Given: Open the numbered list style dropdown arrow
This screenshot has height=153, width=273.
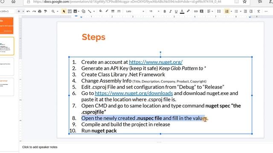Looking at the screenshot, I should coord(231,11).
